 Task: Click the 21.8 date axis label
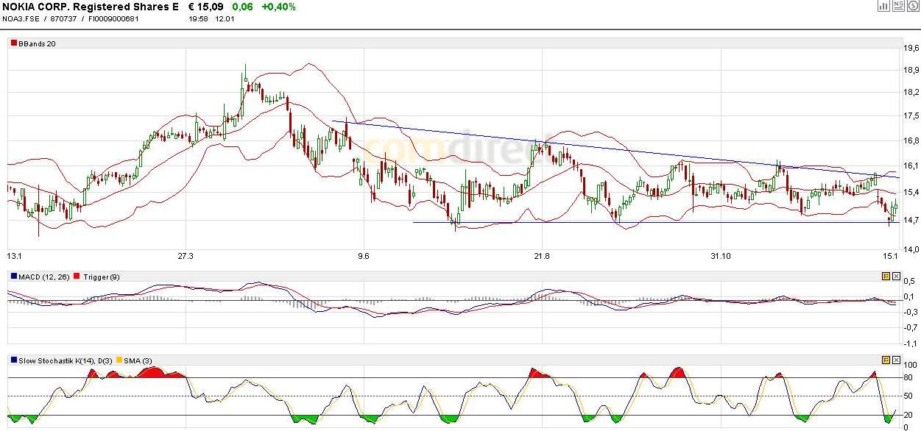coord(542,256)
